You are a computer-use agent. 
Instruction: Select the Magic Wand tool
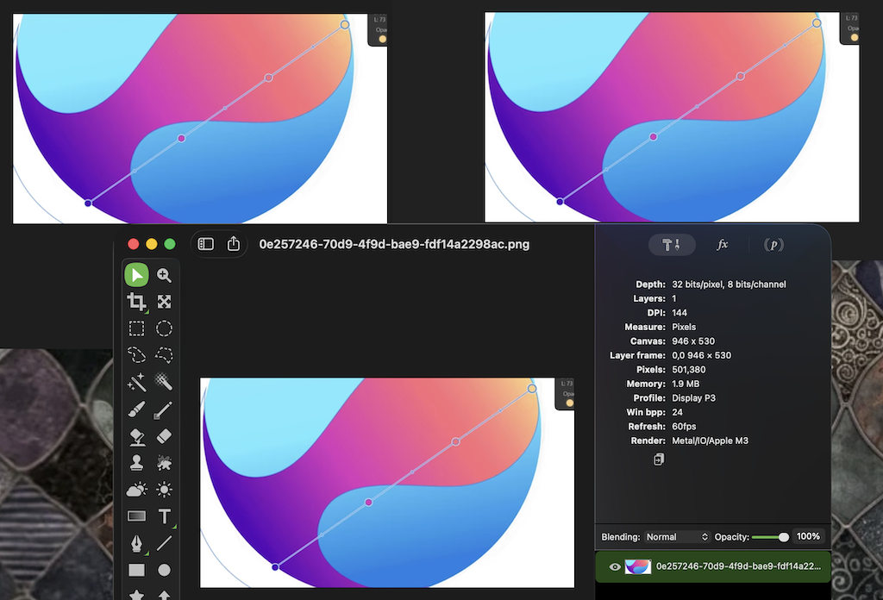pyautogui.click(x=136, y=382)
